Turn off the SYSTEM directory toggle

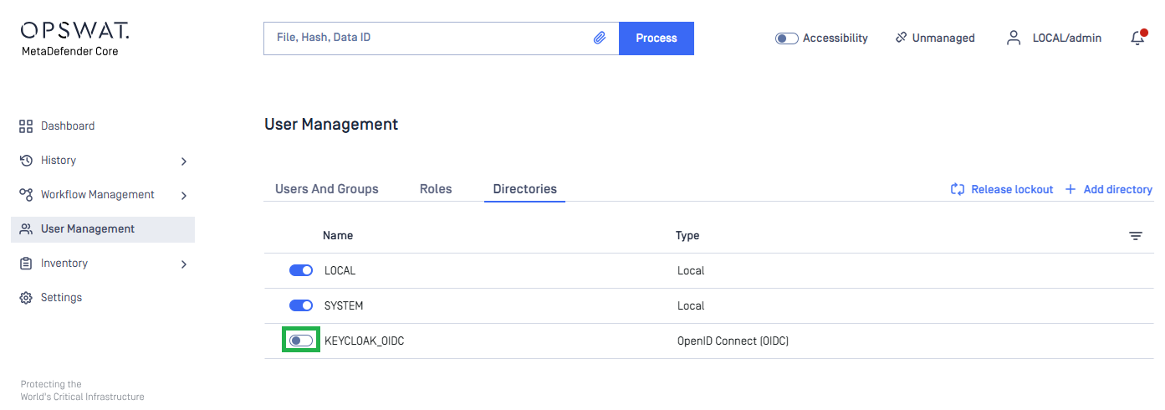[301, 305]
